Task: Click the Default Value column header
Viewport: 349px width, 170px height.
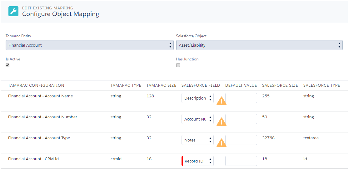Action: [x=241, y=85]
